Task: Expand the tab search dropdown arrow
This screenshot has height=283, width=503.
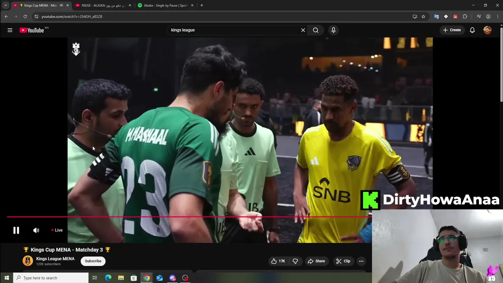Action: click(x=6, y=6)
